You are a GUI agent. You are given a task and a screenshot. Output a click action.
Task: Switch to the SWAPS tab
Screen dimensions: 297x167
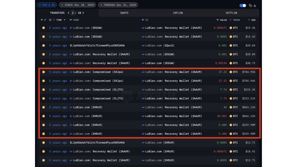coord(124,13)
